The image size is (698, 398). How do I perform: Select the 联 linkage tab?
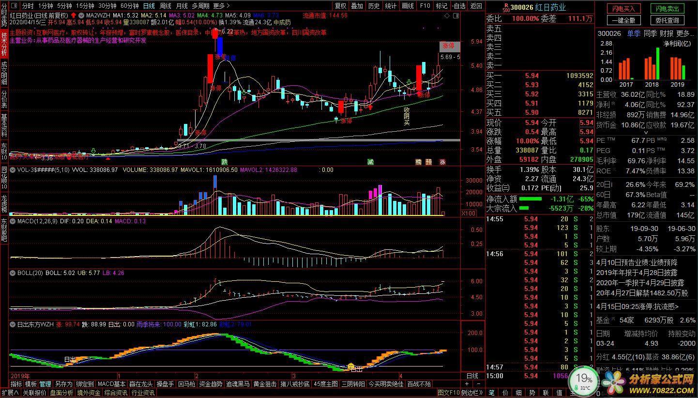(546, 392)
